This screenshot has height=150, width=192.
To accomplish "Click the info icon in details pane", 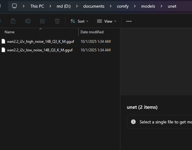I will tap(133, 122).
